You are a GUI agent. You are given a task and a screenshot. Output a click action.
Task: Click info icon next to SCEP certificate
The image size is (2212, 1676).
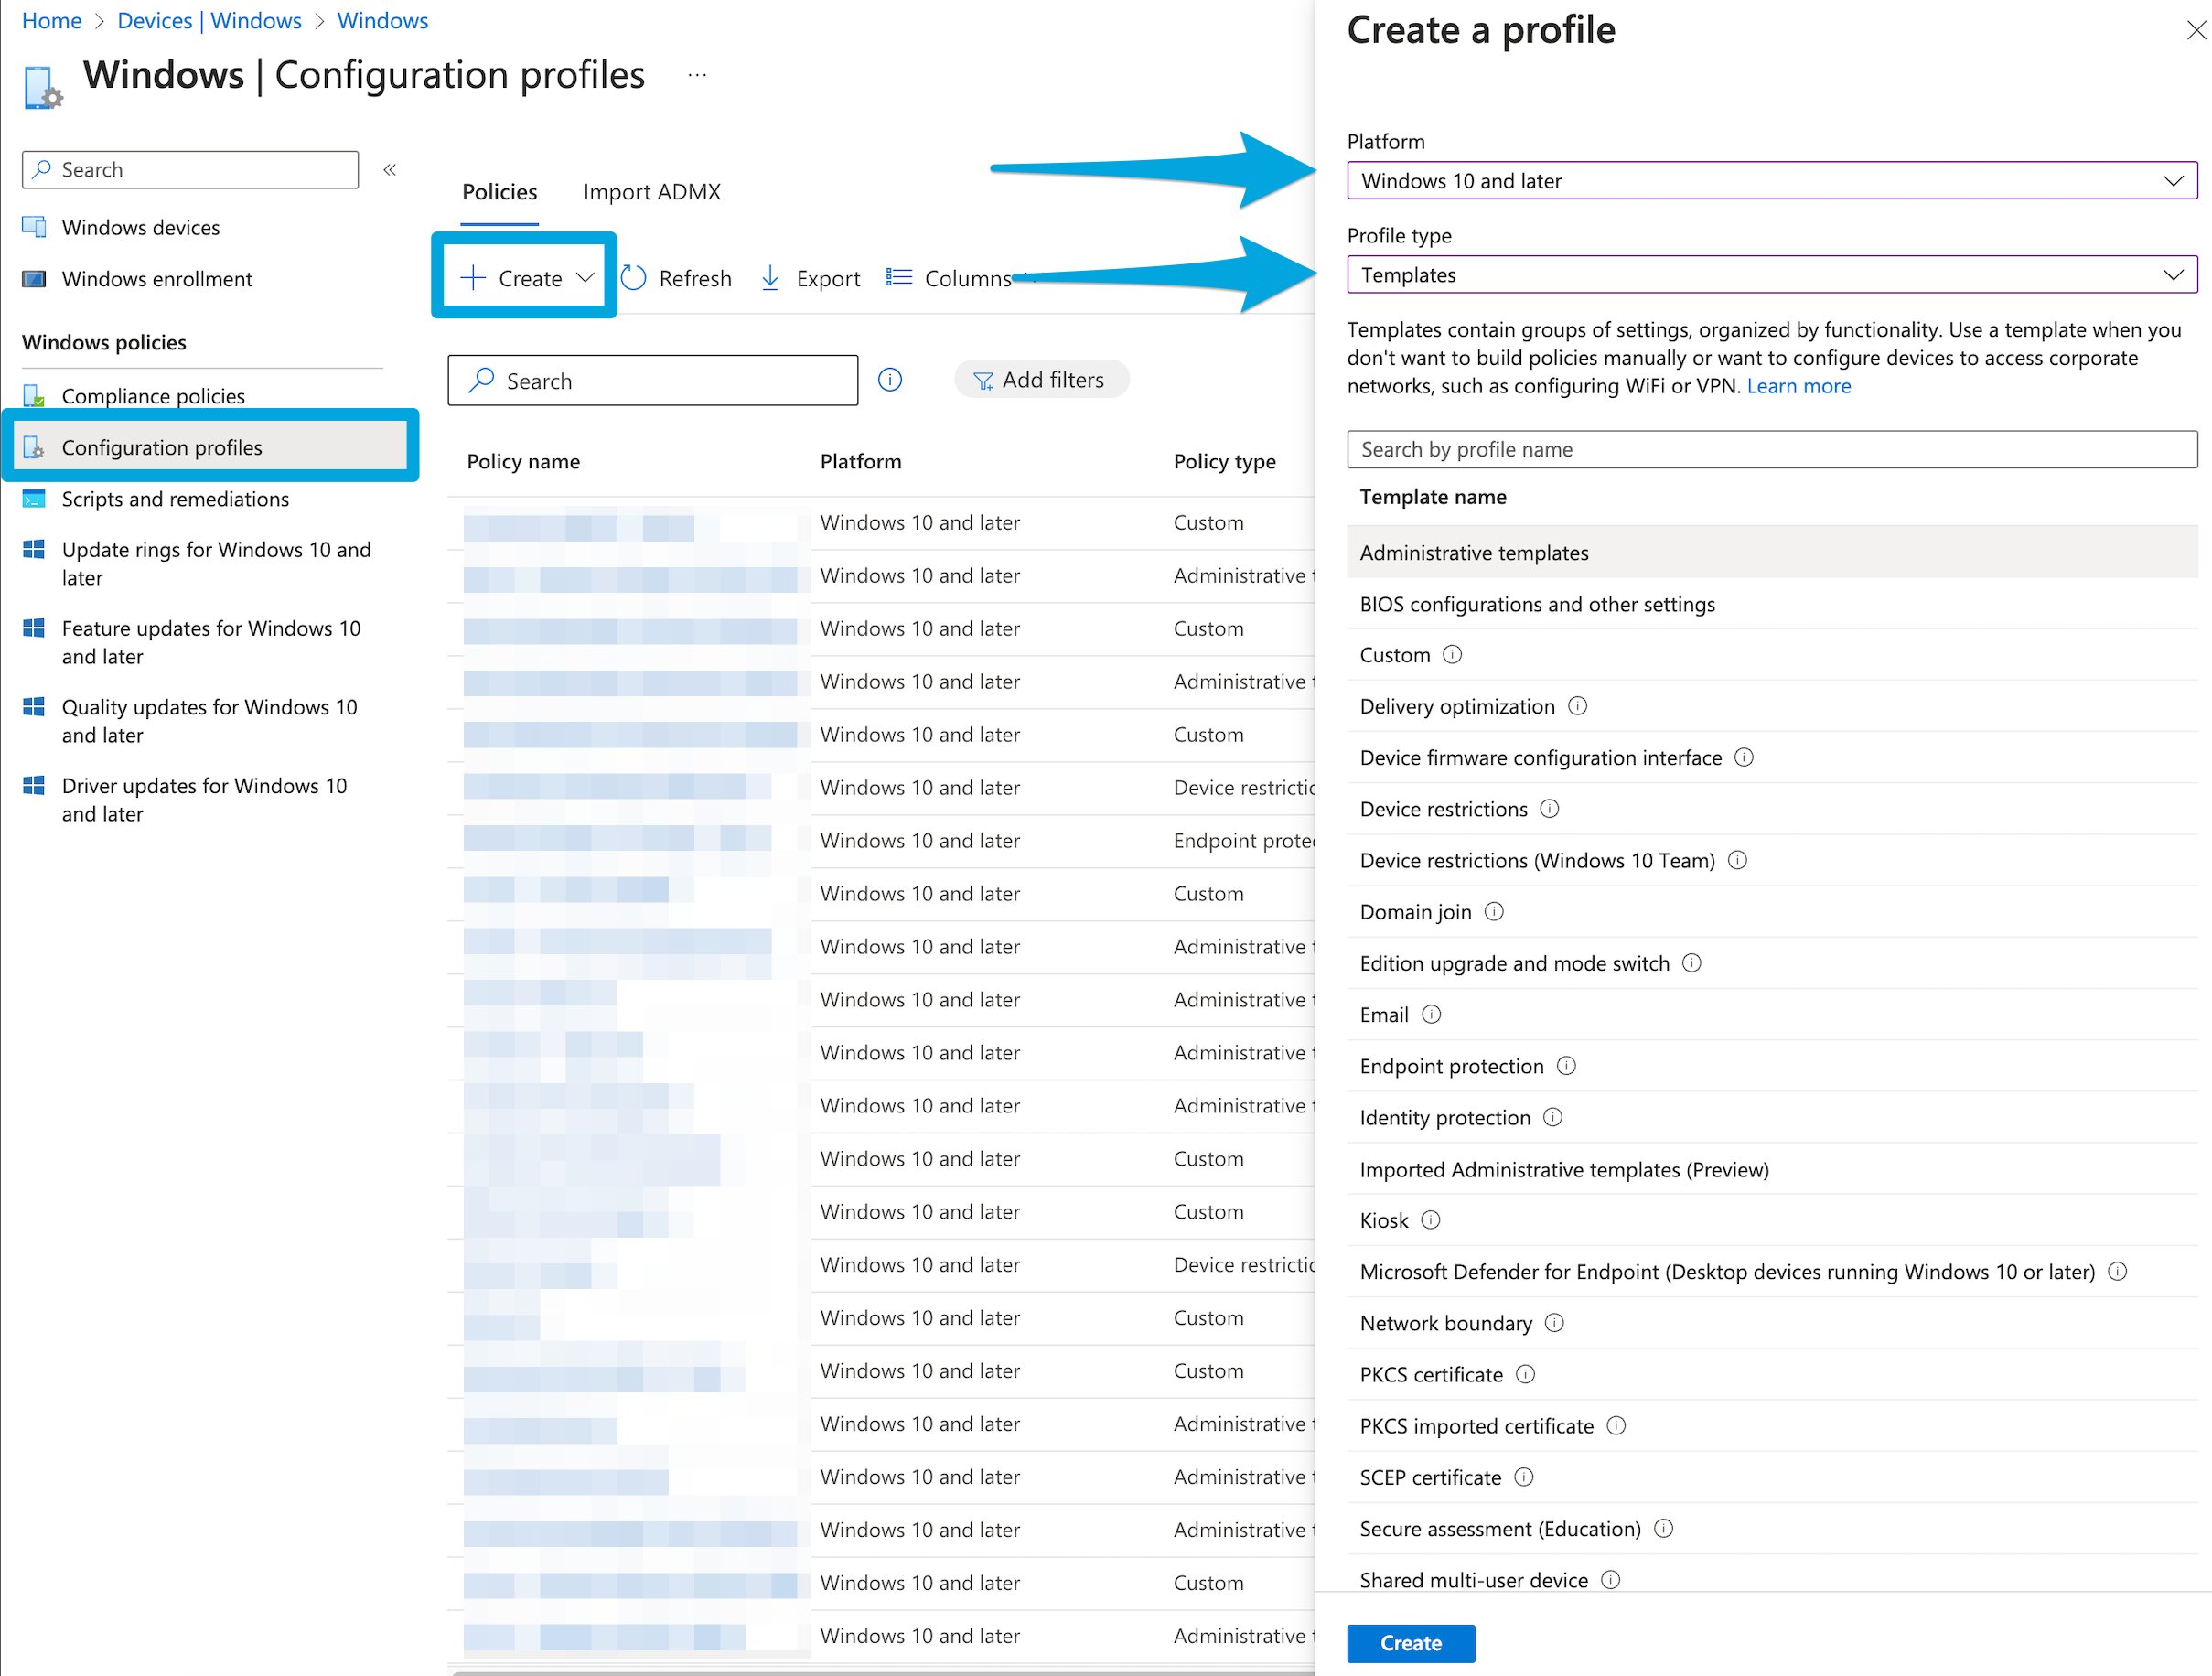pyautogui.click(x=1524, y=1477)
